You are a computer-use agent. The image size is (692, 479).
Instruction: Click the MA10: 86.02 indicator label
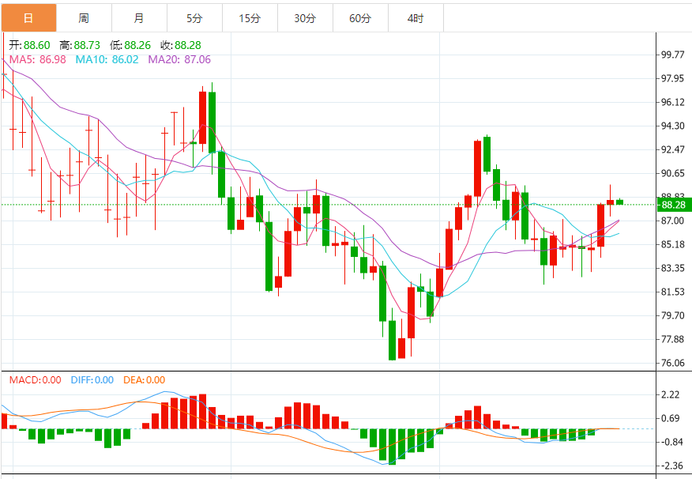point(107,59)
